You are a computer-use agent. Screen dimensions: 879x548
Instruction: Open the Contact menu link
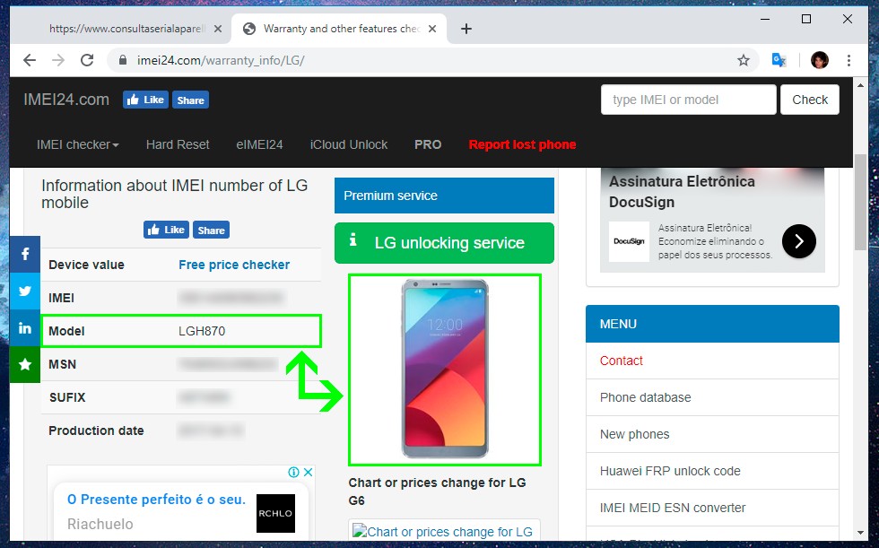(x=621, y=361)
